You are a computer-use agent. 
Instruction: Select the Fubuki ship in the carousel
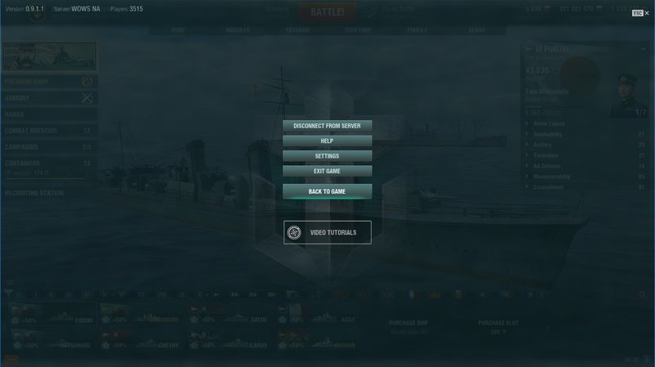click(x=52, y=315)
